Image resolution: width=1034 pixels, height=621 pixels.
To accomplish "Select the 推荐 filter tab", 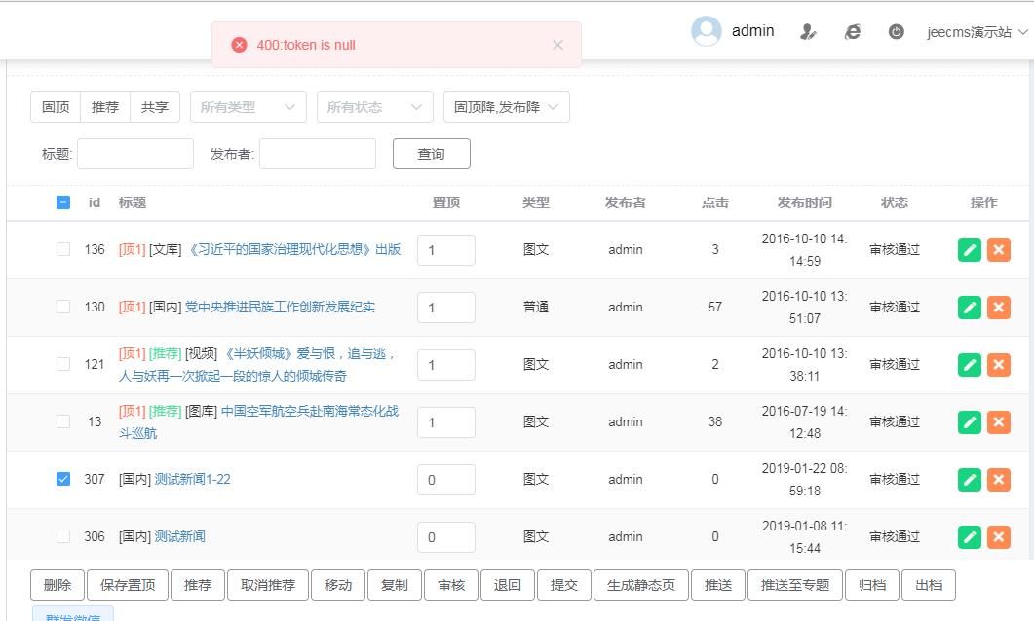I will 105,107.
